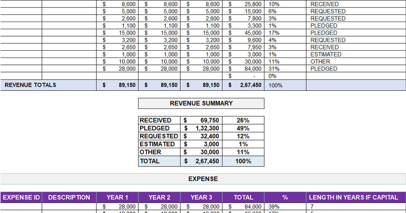Click the EXPENSE section header bar
406x213 pixels.
(x=203, y=179)
